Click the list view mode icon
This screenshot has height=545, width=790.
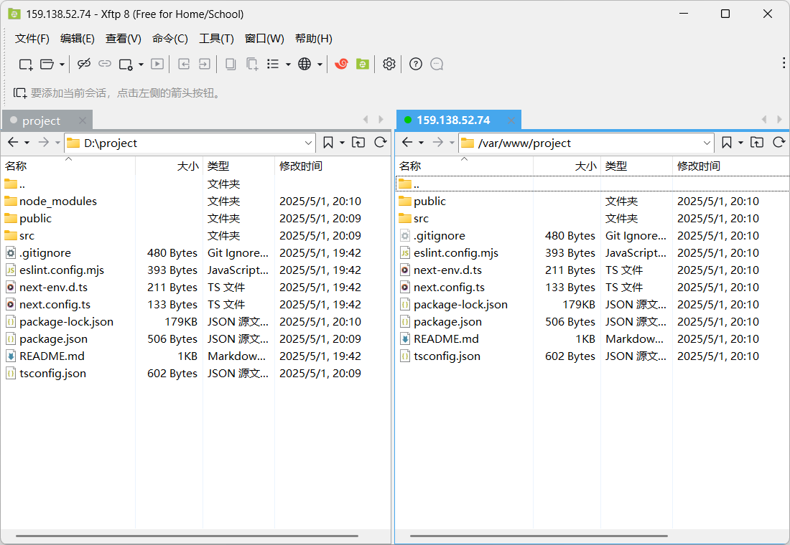pyautogui.click(x=273, y=64)
